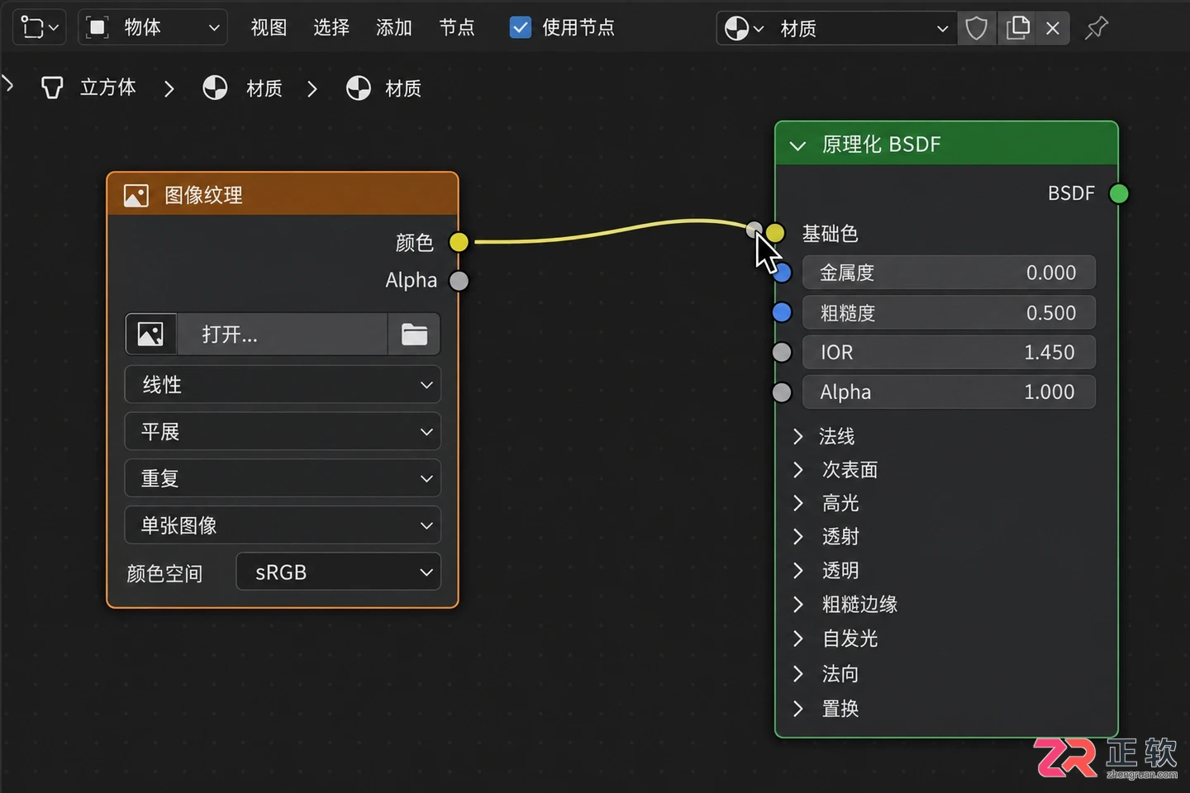Click the IOR gray input socket
The image size is (1190, 793).
pyautogui.click(x=782, y=353)
